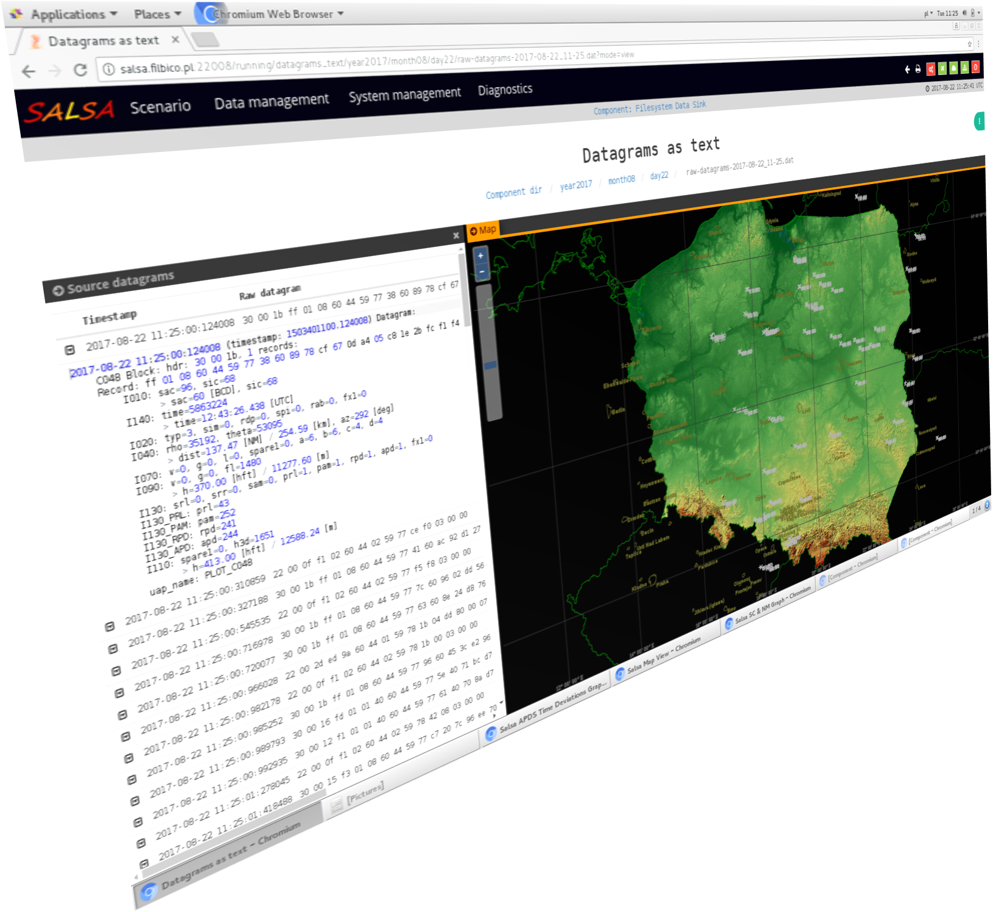
Task: Click the Tue 11:25 system clock
Action: [947, 13]
